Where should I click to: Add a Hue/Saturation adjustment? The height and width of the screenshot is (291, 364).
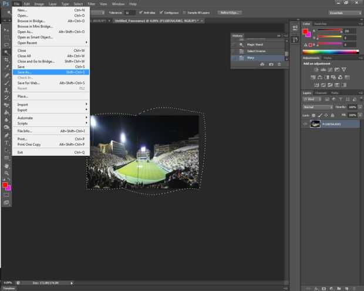click(x=313, y=78)
